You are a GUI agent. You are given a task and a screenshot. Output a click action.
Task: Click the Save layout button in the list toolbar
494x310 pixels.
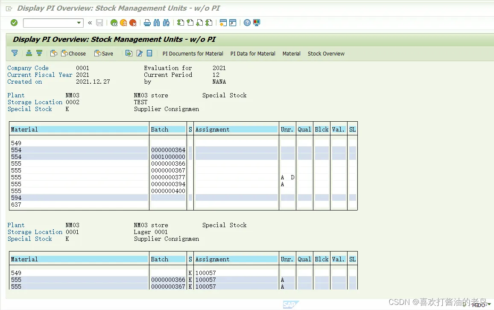coord(104,53)
